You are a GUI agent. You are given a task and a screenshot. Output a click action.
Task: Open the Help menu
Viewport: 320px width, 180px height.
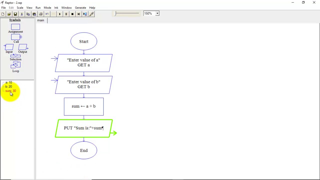[x=92, y=8]
